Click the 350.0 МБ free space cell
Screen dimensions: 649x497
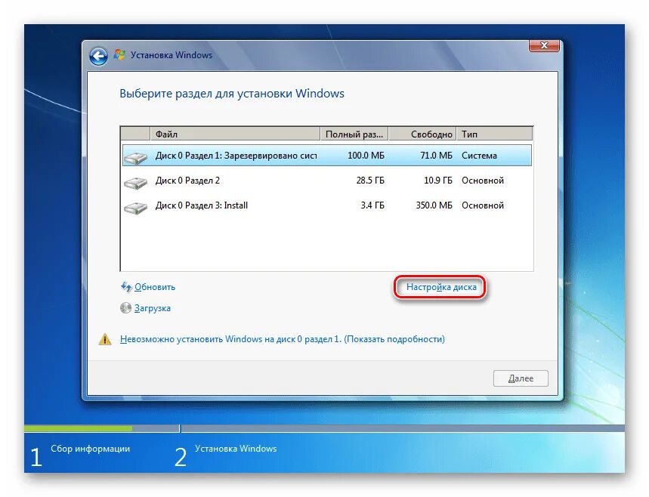pyautogui.click(x=434, y=205)
